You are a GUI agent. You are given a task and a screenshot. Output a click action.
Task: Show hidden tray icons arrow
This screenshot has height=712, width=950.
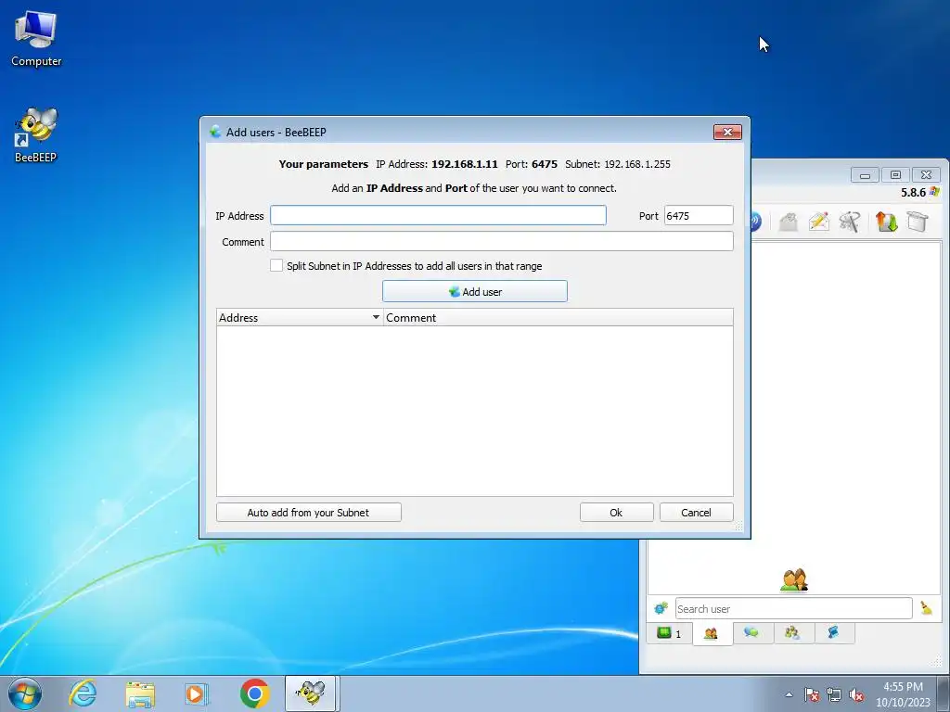(x=789, y=694)
